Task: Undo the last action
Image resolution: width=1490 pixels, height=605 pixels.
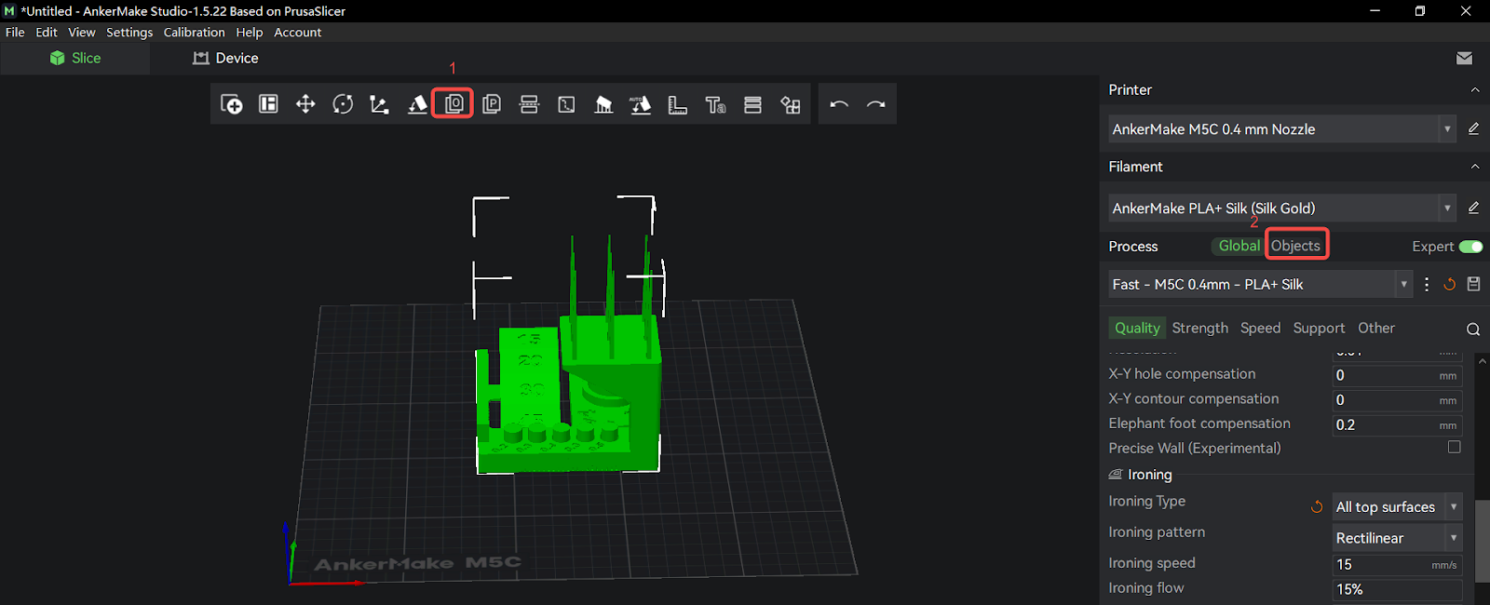Action: [838, 104]
